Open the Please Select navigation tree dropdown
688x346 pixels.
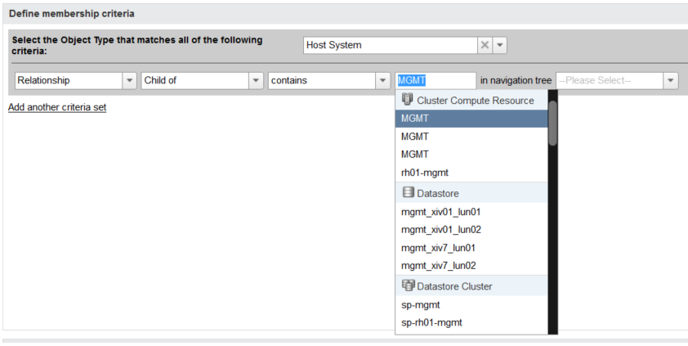[670, 80]
